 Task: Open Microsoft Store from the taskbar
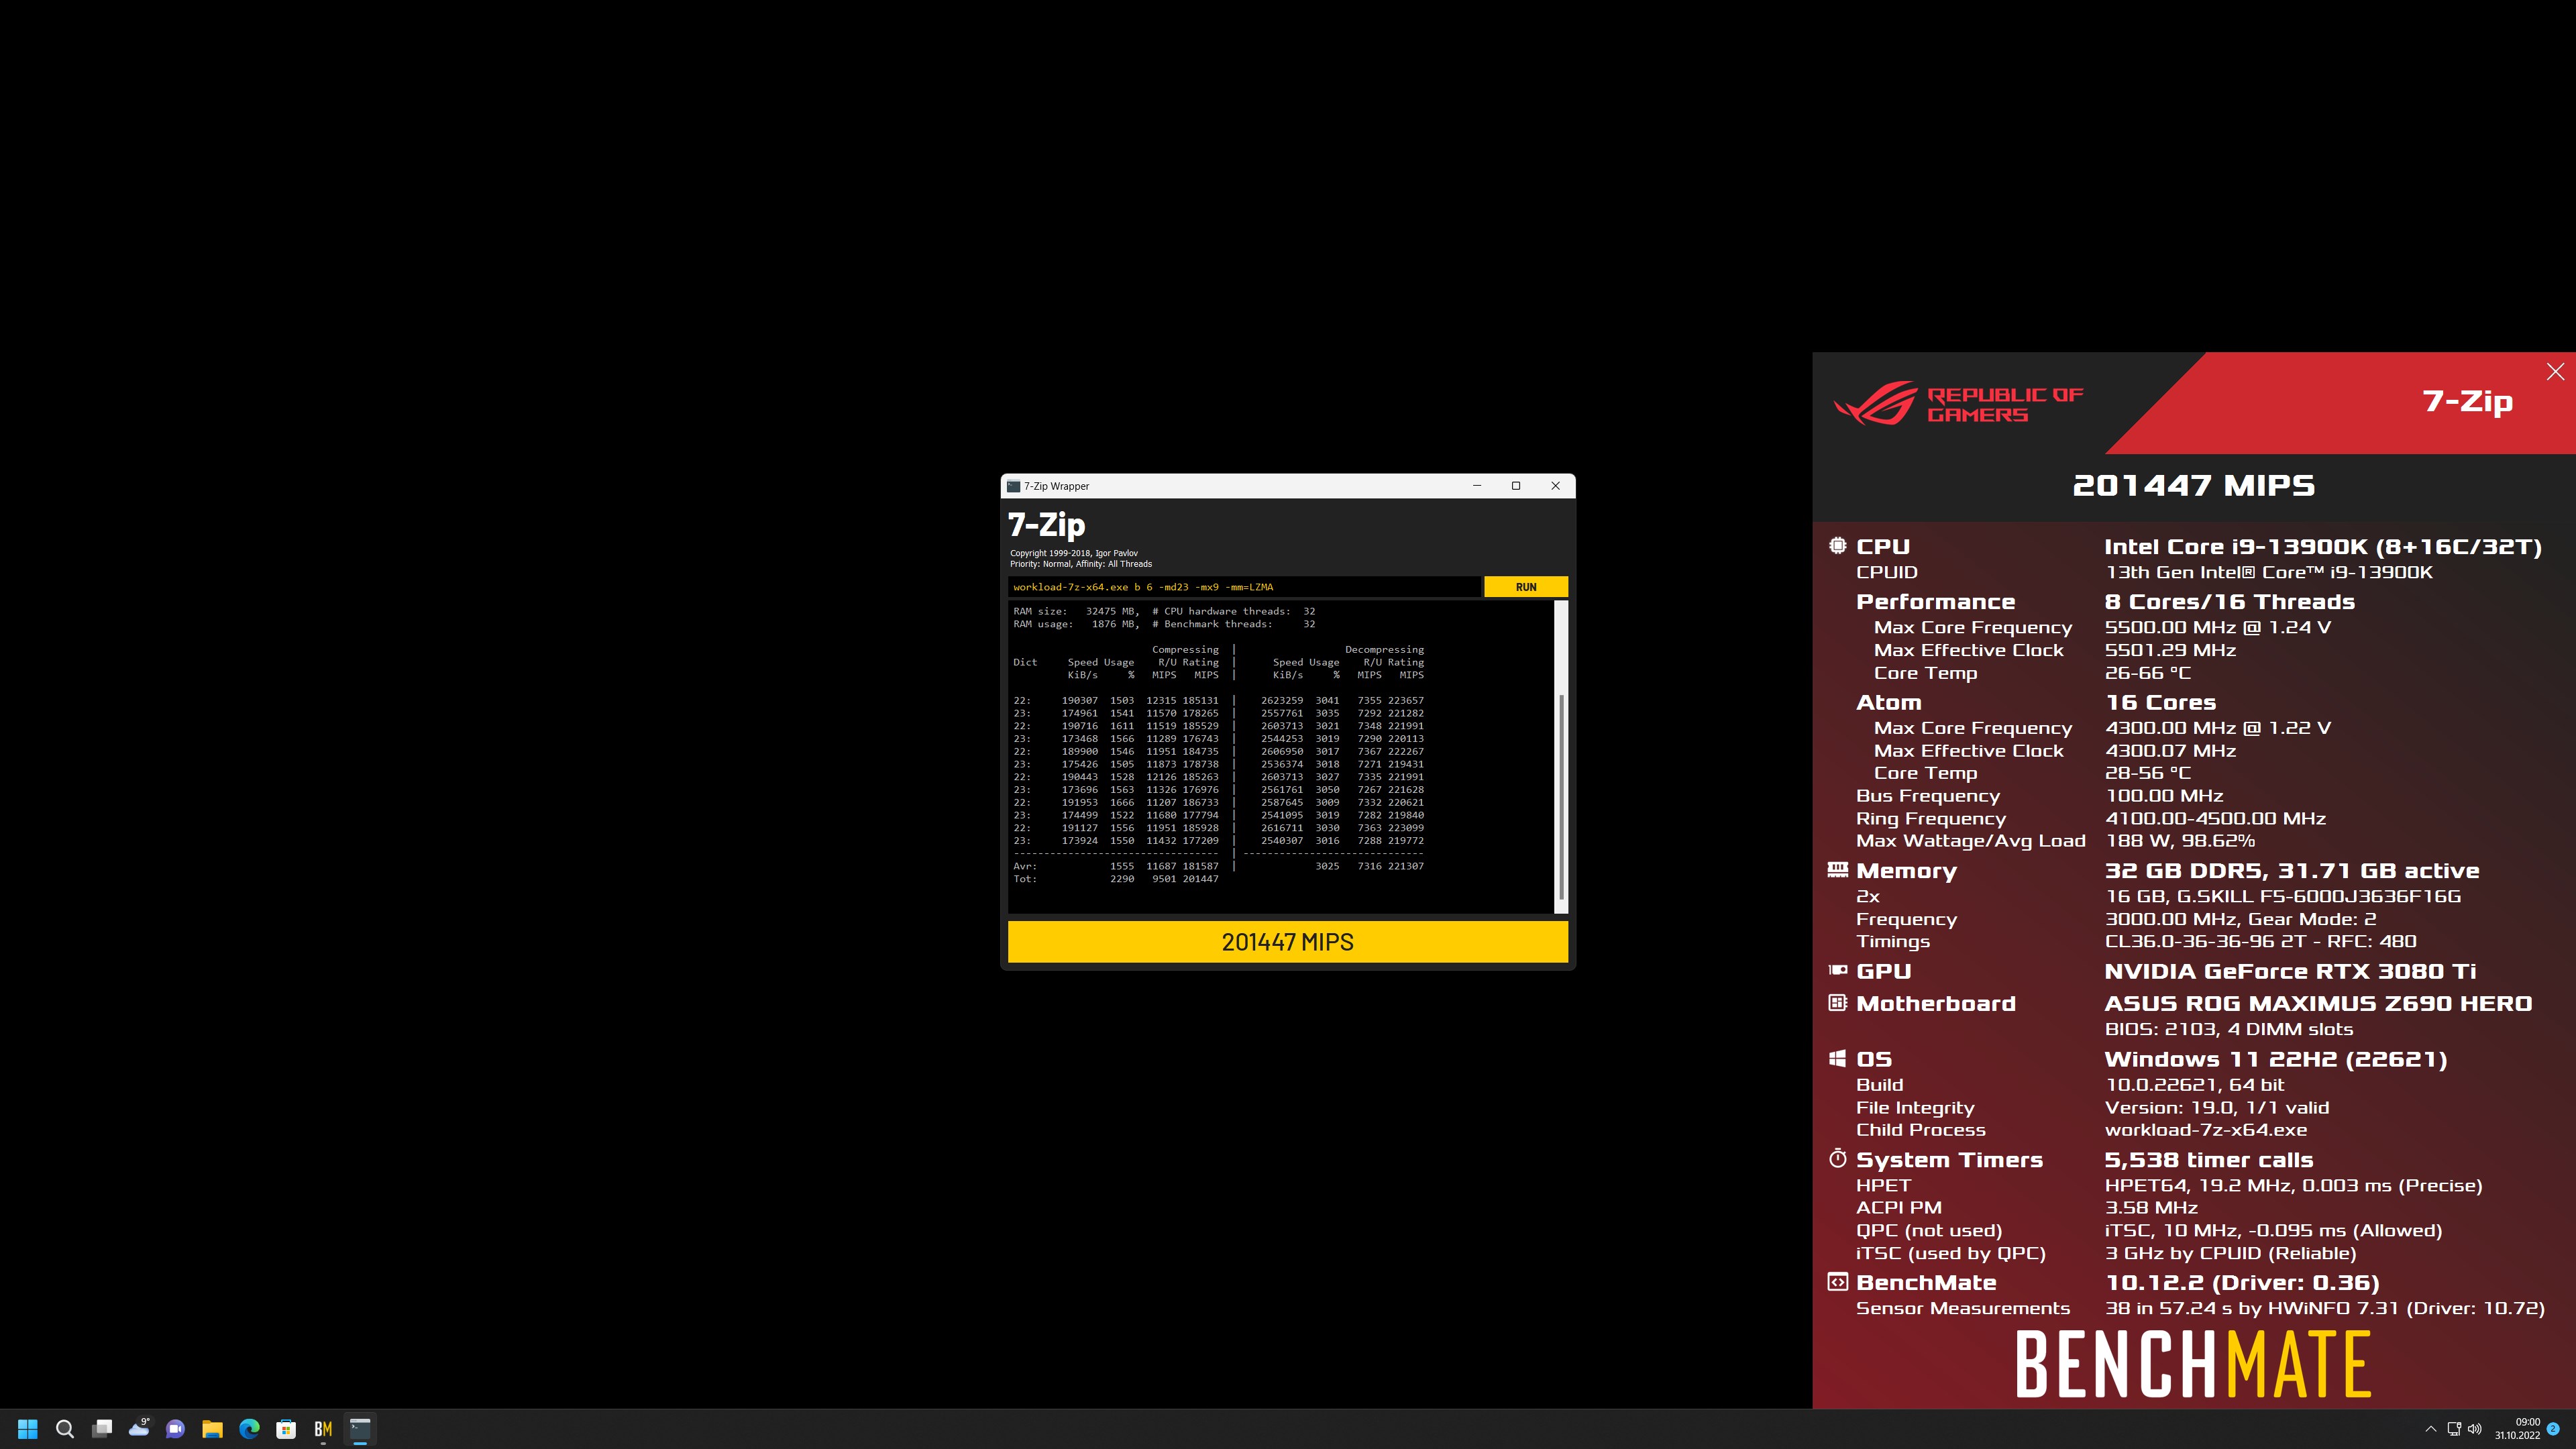pos(286,1428)
